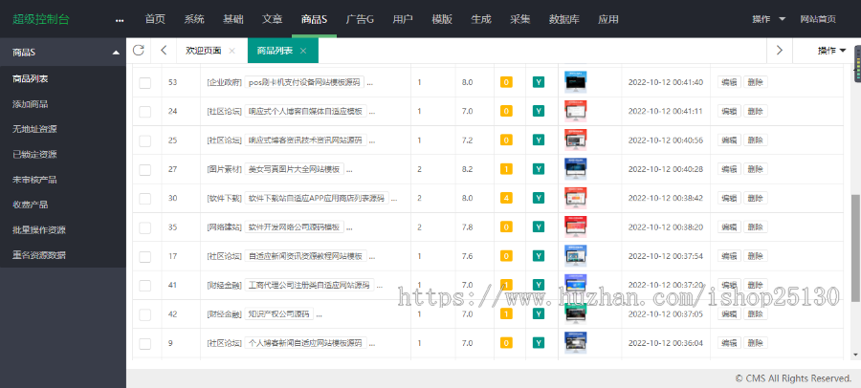Open the 文章 top menu
Screen dimensions: 861x388
tap(273, 19)
